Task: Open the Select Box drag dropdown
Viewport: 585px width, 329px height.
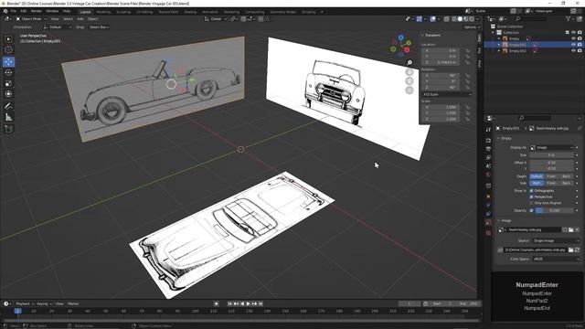Action: click(99, 27)
